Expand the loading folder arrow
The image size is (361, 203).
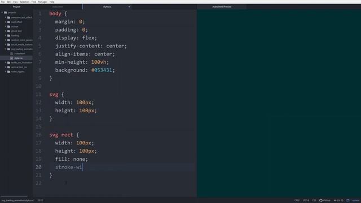[6, 36]
